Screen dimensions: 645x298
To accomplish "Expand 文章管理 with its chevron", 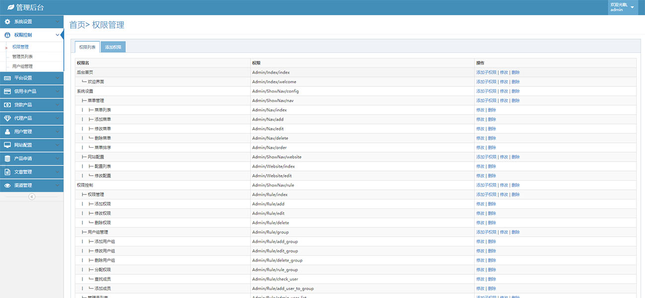I will click(x=58, y=172).
